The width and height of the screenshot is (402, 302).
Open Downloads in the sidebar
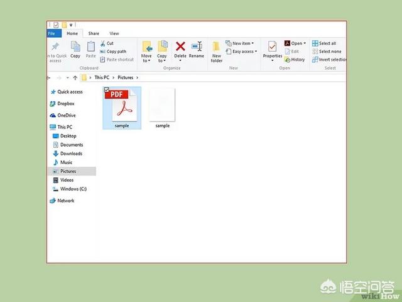click(68, 154)
